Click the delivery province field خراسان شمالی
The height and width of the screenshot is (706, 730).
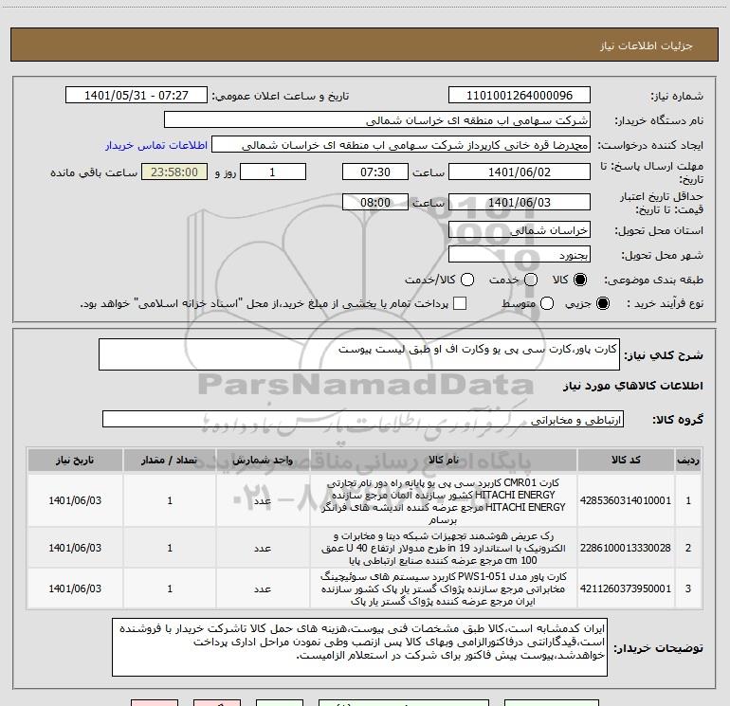[x=520, y=230]
